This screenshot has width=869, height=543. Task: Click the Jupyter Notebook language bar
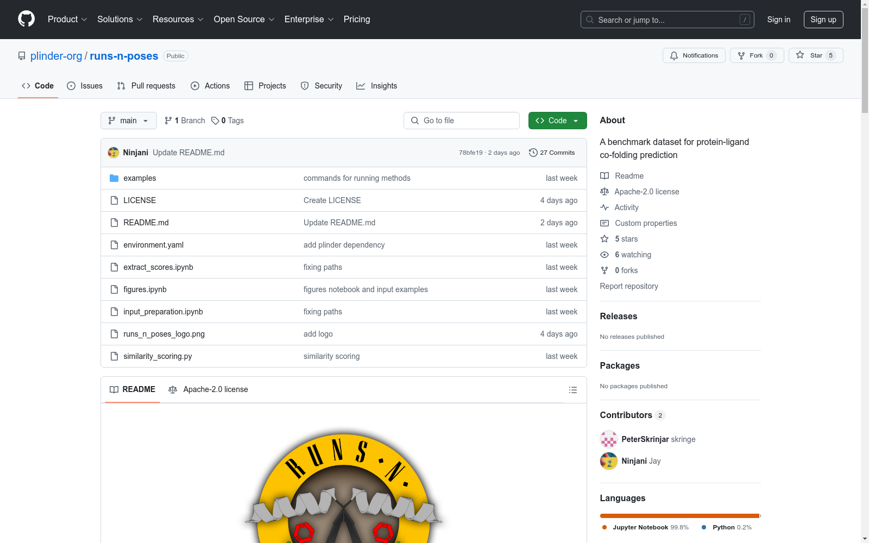pyautogui.click(x=679, y=516)
